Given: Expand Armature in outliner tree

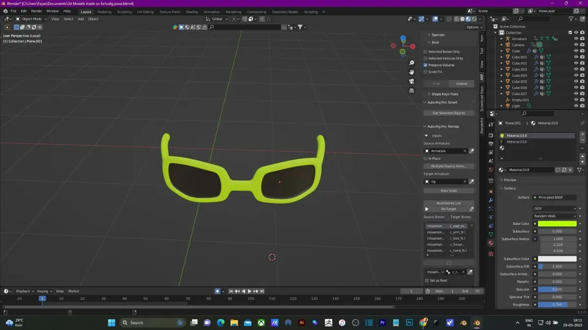Looking at the screenshot, I should coord(501,39).
